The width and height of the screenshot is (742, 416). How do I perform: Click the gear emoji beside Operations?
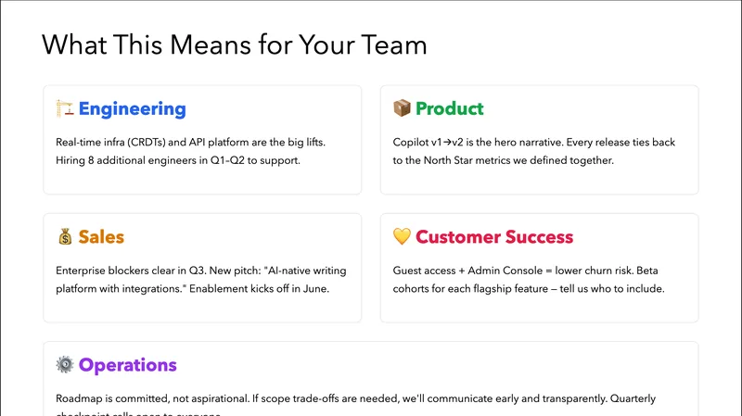65,365
